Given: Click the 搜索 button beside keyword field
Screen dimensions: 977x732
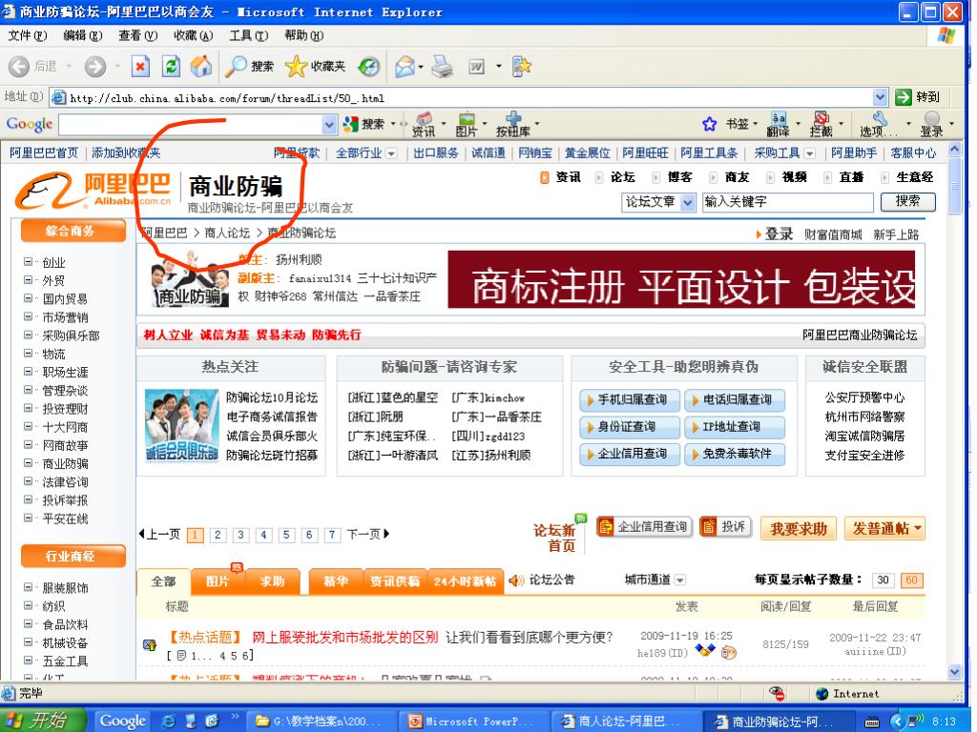Looking at the screenshot, I should pyautogui.click(x=908, y=201).
